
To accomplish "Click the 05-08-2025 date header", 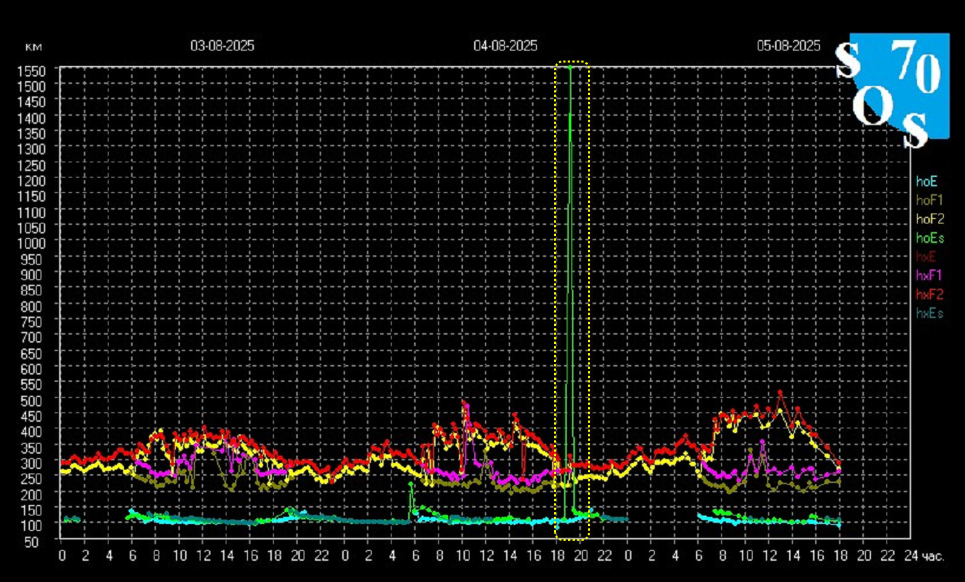I will [x=788, y=45].
